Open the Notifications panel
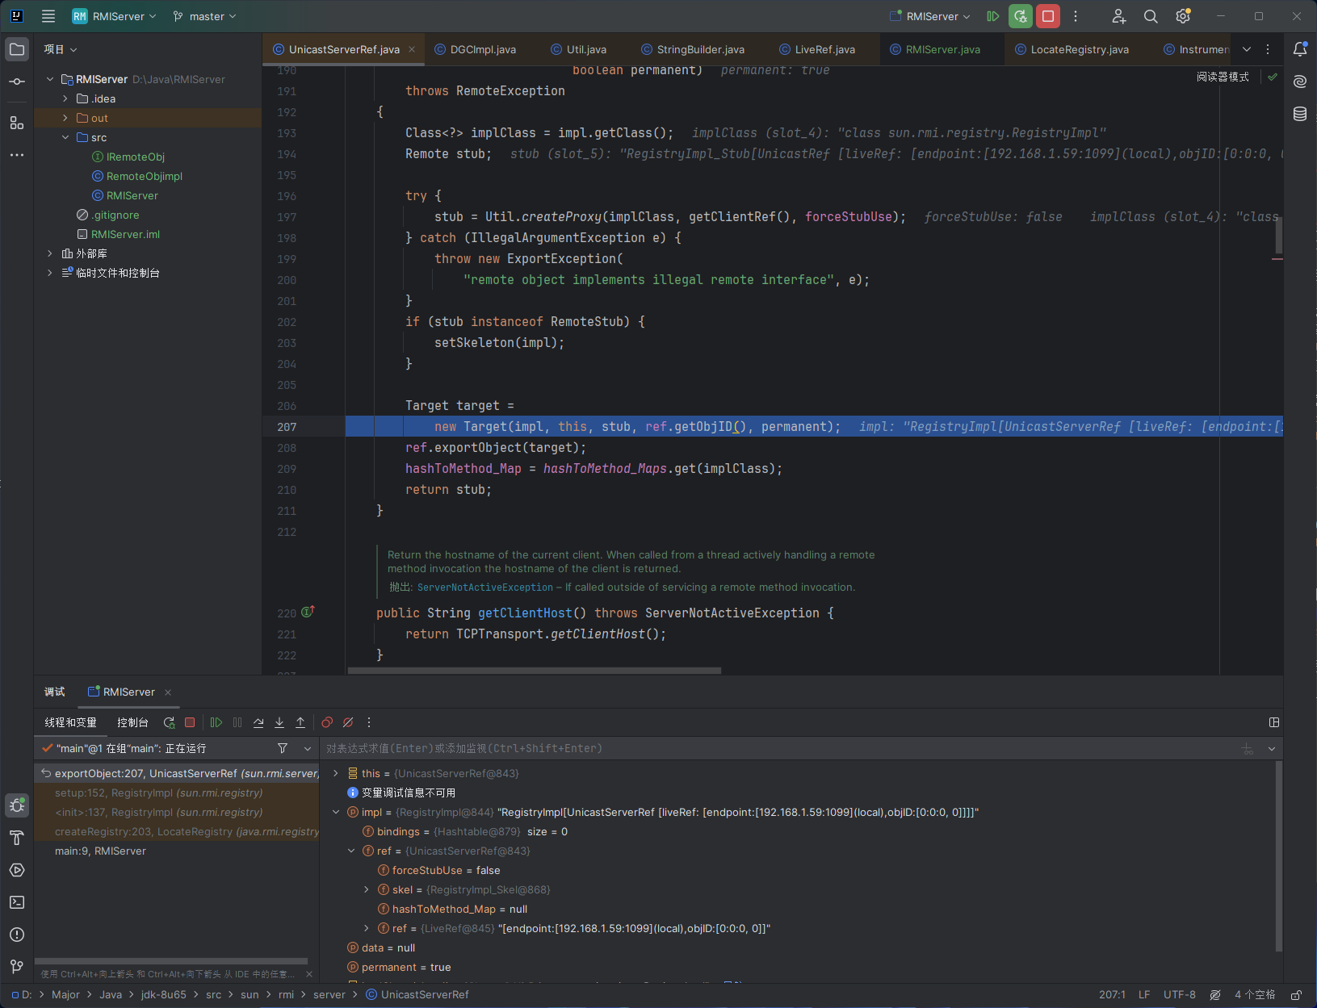Viewport: 1317px width, 1008px height. (1300, 49)
